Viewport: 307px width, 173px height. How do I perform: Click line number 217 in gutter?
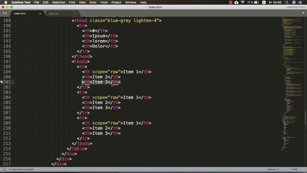(7, 164)
